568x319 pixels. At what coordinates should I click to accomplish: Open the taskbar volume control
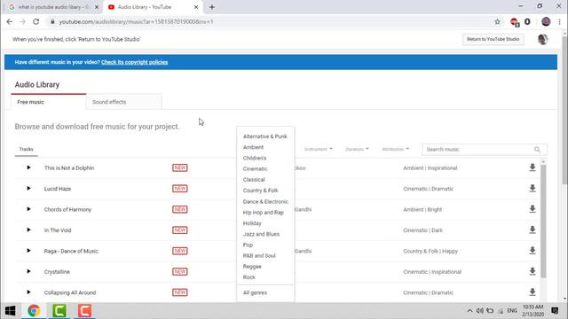480,311
